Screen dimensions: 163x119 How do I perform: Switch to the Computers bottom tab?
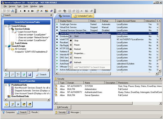pyautogui.click(x=9, y=112)
